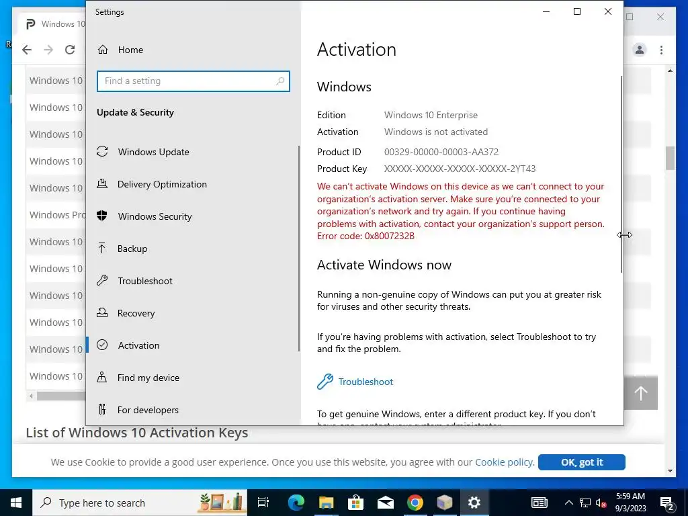This screenshot has height=516, width=688.
Task: Select Activation sidebar item
Action: (x=138, y=345)
